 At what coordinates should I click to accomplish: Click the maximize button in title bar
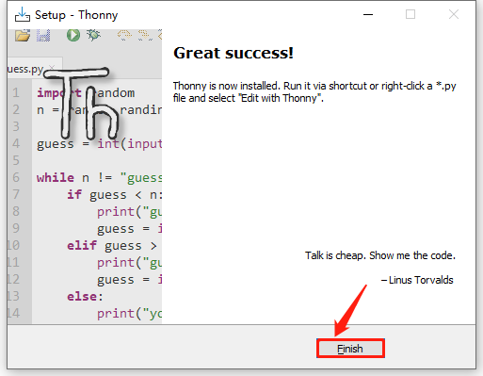coord(411,14)
